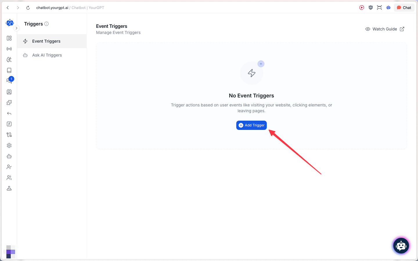418x261 pixels.
Task: Open the Watch Guide link
Action: [385, 29]
